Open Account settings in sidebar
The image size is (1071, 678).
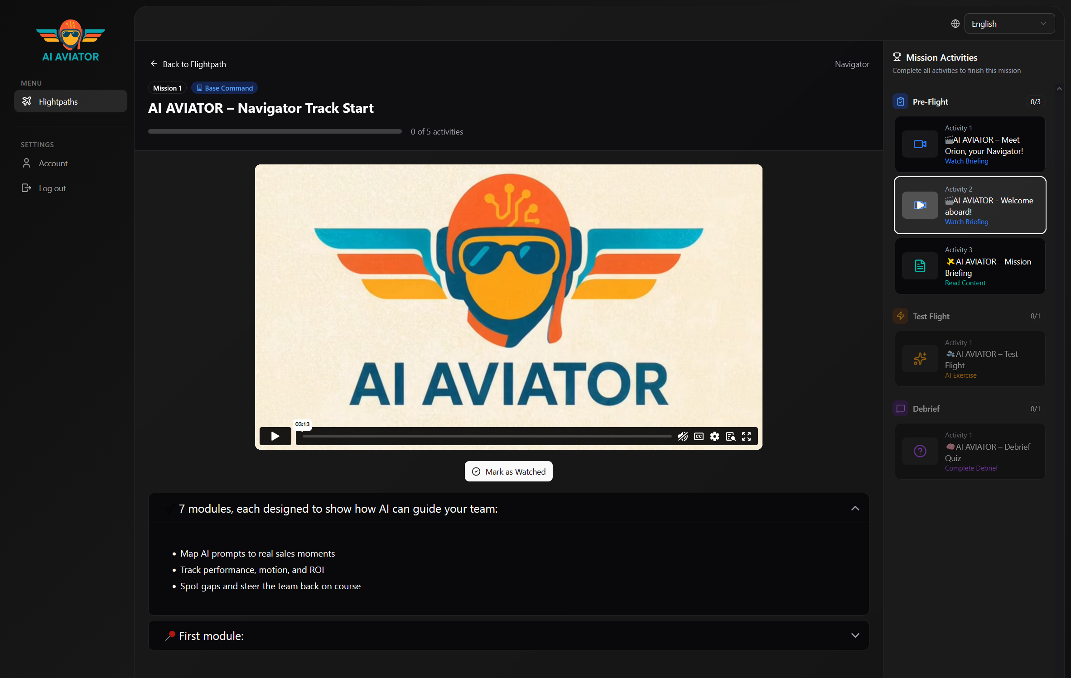coord(53,163)
